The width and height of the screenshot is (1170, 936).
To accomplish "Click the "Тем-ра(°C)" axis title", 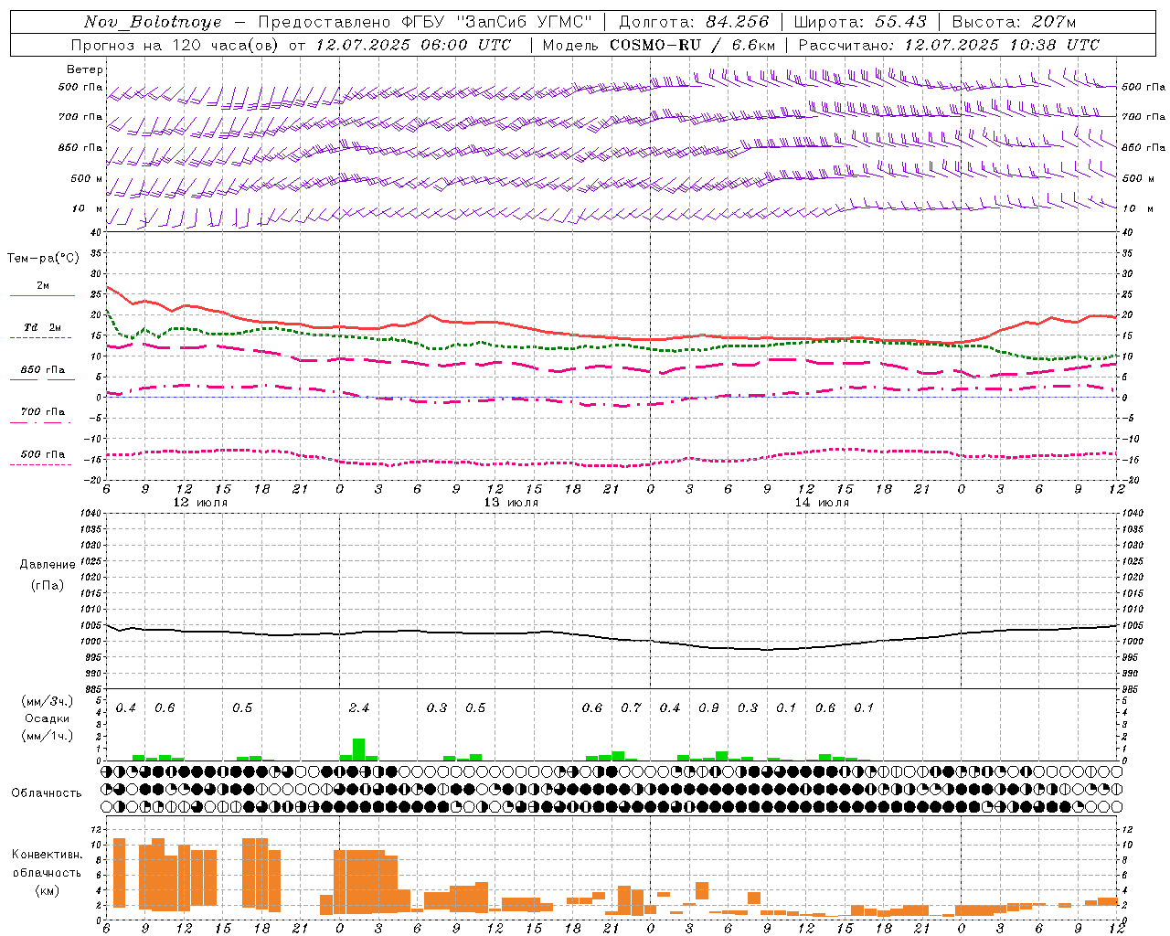I will [x=43, y=259].
